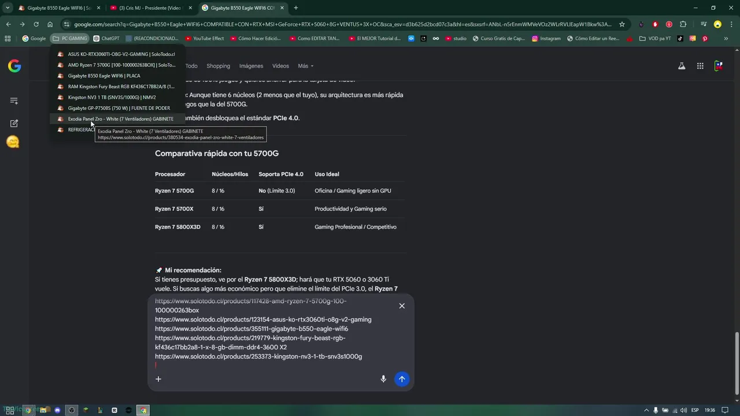This screenshot has width=740, height=416.
Task: Click the new chat edit icon in sidebar
Action: tap(14, 123)
